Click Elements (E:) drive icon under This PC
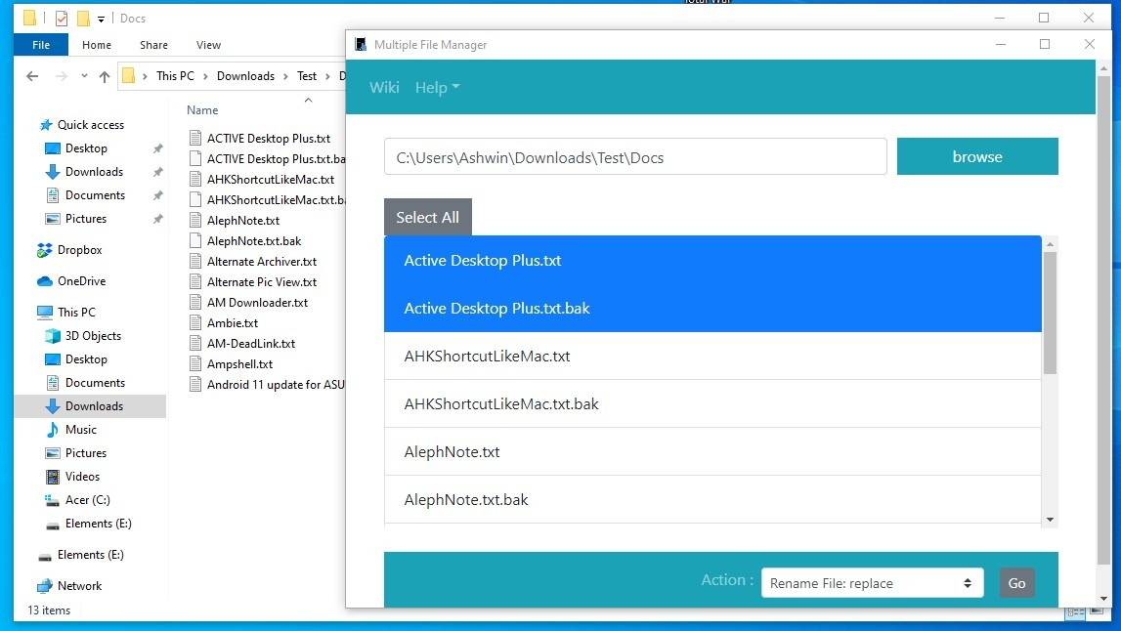 tap(52, 525)
